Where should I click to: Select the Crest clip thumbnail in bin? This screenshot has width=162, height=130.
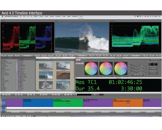(46, 75)
